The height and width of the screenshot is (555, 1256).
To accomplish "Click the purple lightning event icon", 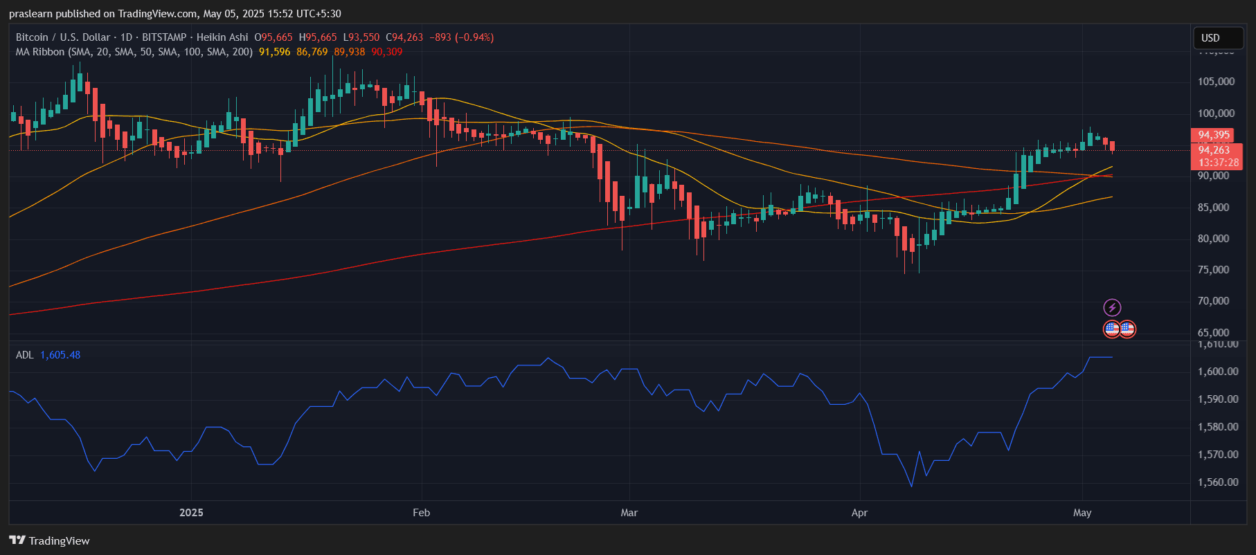I will click(1112, 307).
